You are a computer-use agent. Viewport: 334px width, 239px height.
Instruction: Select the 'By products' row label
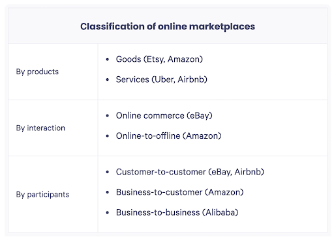(37, 72)
